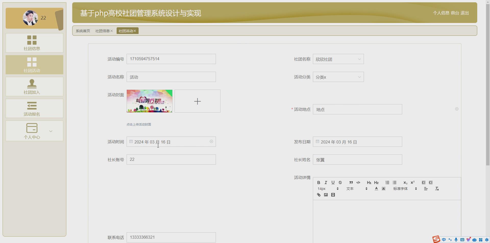Toggle underline formatting in the editor
Screen dimensions: 490x243
tap(333, 182)
